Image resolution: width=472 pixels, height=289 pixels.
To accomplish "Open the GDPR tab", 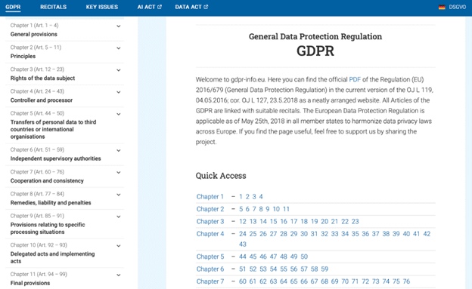I will click(x=13, y=7).
